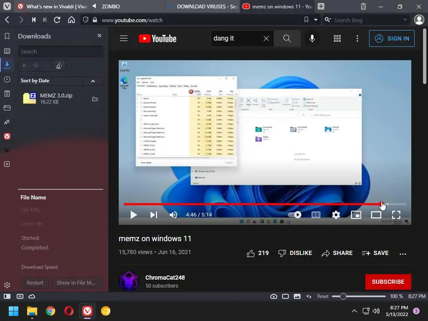Viewport: 428px width, 321px height.
Task: Click the Fast forward navigation button
Action: (45, 20)
